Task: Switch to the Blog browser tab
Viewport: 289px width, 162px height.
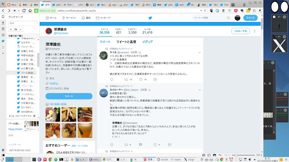Action: pos(12,5)
